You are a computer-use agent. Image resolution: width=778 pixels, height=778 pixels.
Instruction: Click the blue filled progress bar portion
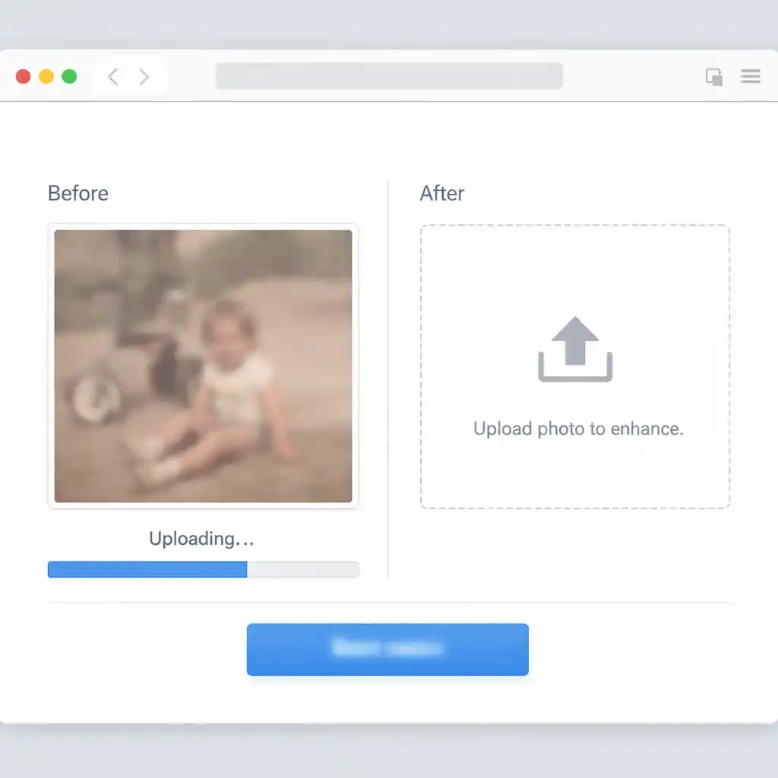tap(147, 570)
